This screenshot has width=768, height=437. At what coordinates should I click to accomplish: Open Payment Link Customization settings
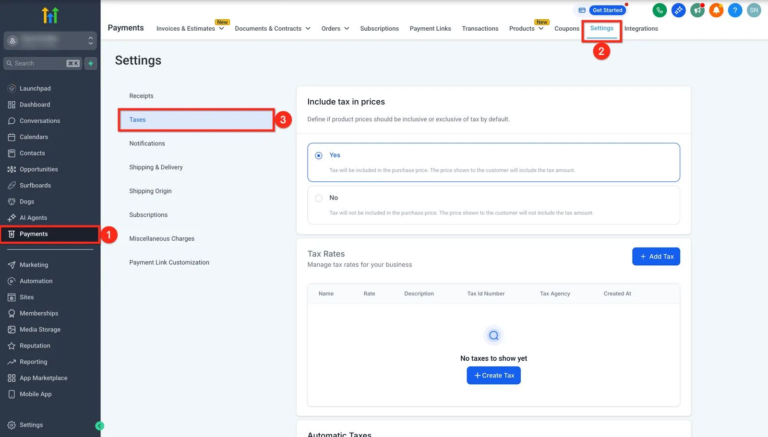(x=169, y=262)
